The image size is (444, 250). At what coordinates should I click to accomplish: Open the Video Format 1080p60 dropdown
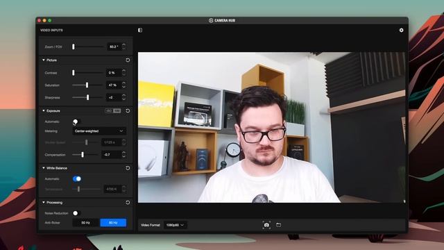click(176, 225)
